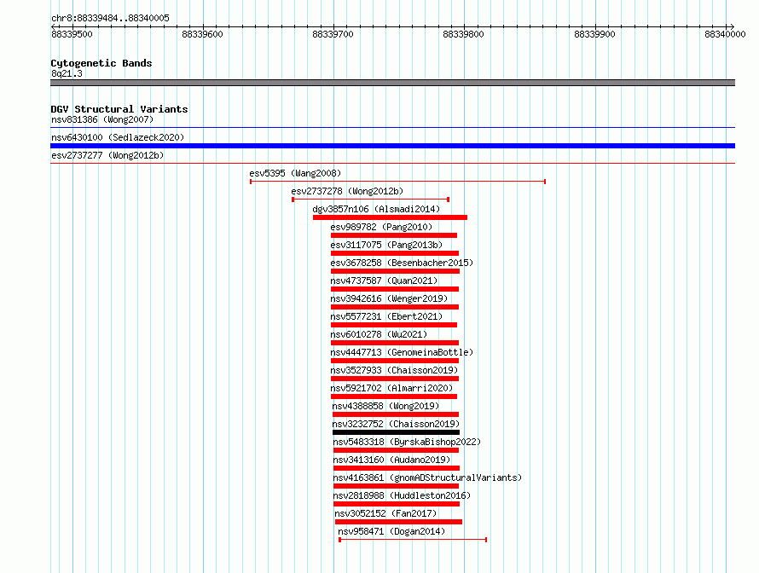
Task: Open variant nsv4447713 (GenomeinaBottle) label
Action: coord(402,352)
